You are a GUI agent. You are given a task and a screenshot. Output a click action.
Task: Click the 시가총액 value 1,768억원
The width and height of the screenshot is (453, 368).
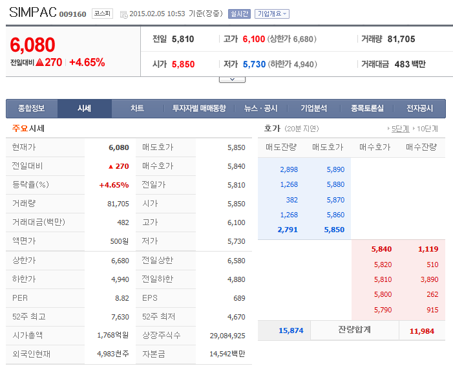pyautogui.click(x=113, y=335)
